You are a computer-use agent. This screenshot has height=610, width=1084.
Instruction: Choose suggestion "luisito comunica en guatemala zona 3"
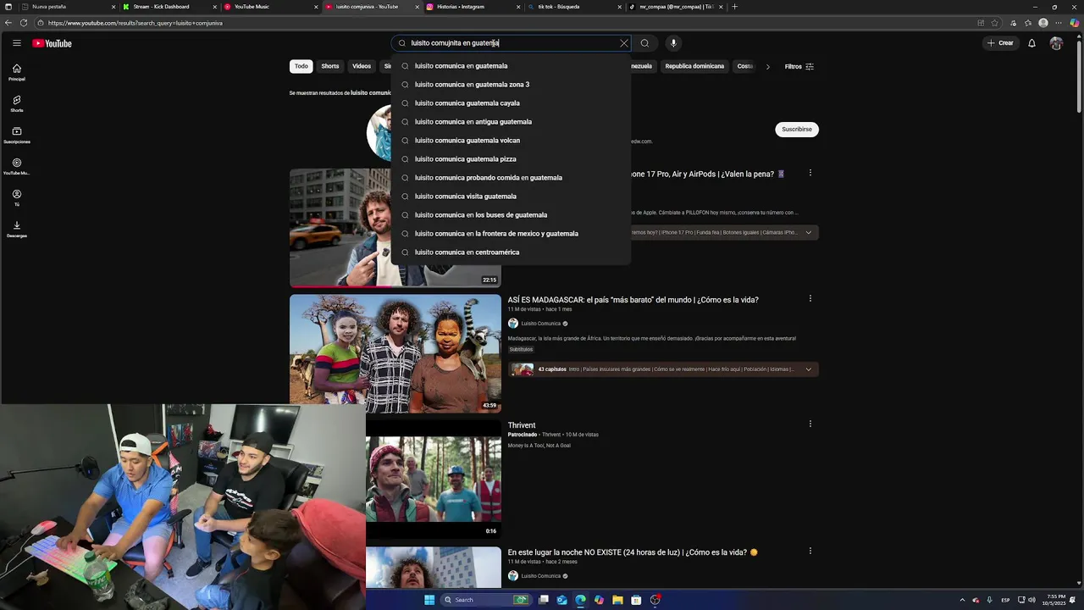click(511, 85)
